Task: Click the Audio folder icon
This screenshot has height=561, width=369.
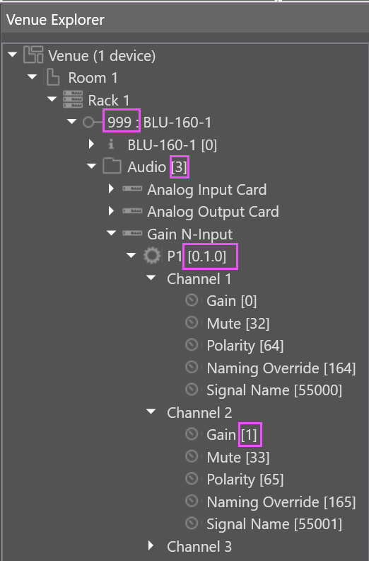Action: (112, 166)
